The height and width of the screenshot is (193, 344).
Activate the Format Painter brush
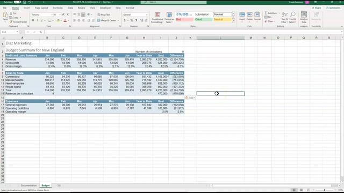(x=11, y=21)
